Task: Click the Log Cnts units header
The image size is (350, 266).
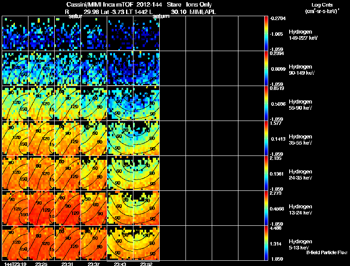Action: click(x=322, y=8)
